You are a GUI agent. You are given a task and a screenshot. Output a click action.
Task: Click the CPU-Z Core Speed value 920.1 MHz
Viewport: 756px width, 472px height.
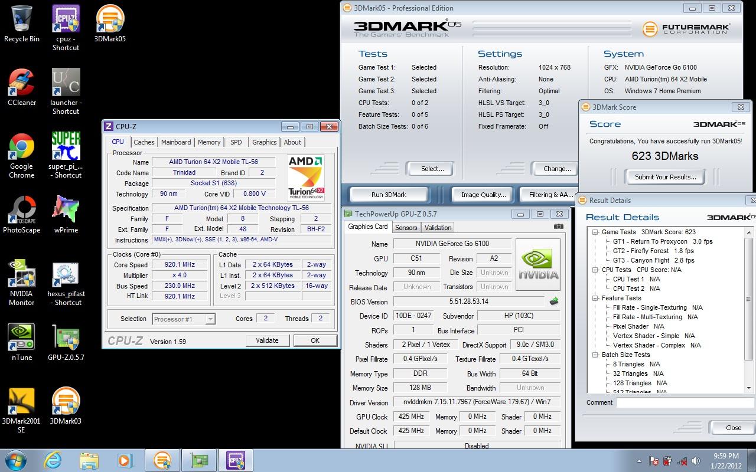180,265
